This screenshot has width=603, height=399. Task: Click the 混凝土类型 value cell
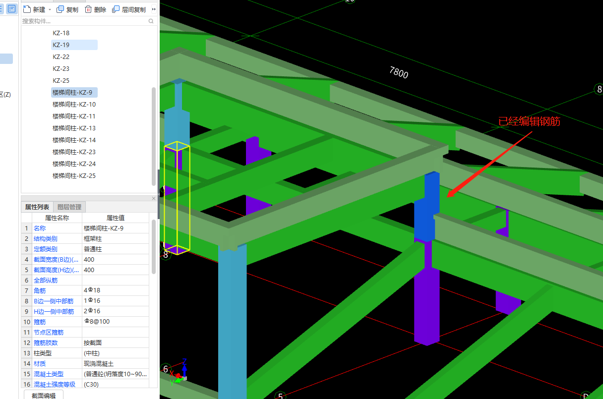[x=116, y=374]
